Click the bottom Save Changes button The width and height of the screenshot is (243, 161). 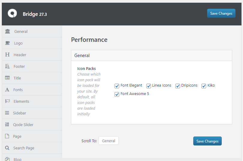tap(207, 141)
